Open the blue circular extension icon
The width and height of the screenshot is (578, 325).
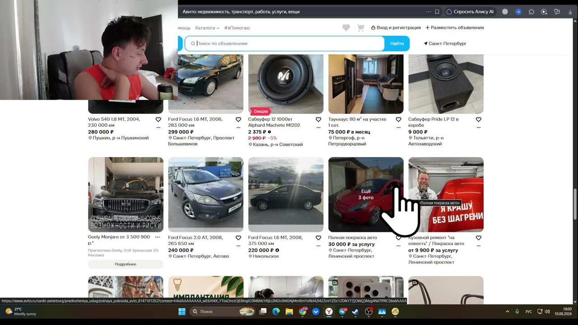click(518, 12)
